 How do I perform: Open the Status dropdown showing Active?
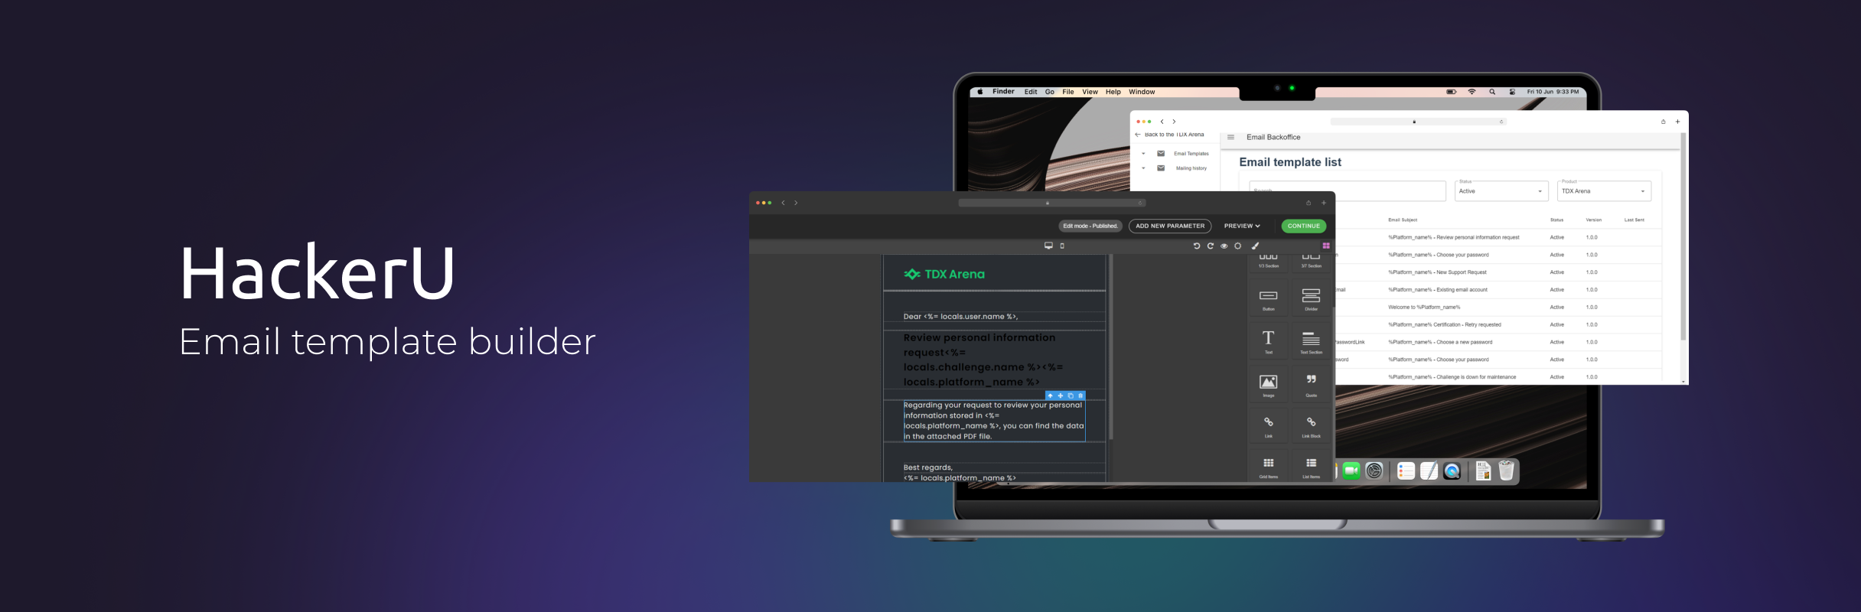[1501, 191]
